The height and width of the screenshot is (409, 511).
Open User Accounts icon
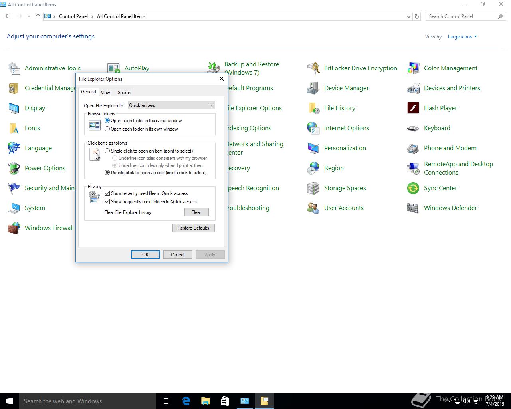(313, 208)
